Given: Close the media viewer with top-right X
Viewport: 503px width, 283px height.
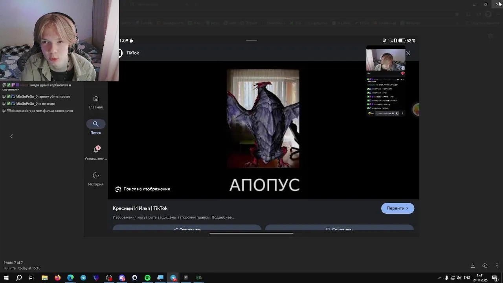Looking at the screenshot, I should pos(498,4).
